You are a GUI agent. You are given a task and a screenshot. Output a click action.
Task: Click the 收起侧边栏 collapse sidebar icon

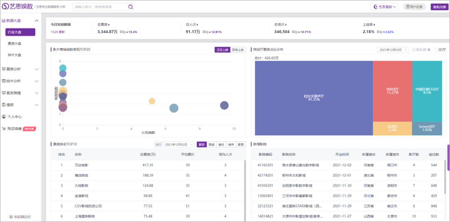[11, 217]
